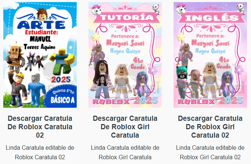This screenshot has height=164, width=251.
Task: Click description text ending 'Roblox Girl Caratula'
Action: tap(125, 152)
